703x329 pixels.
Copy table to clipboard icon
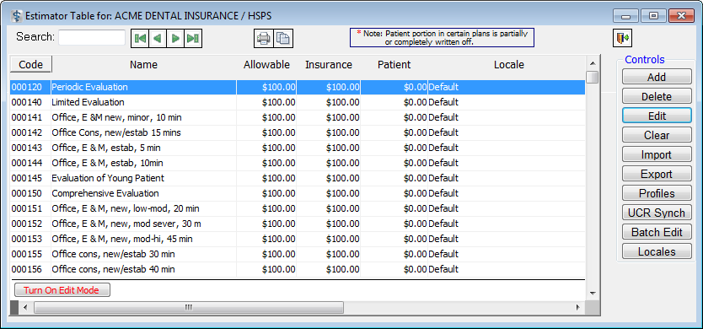(282, 39)
